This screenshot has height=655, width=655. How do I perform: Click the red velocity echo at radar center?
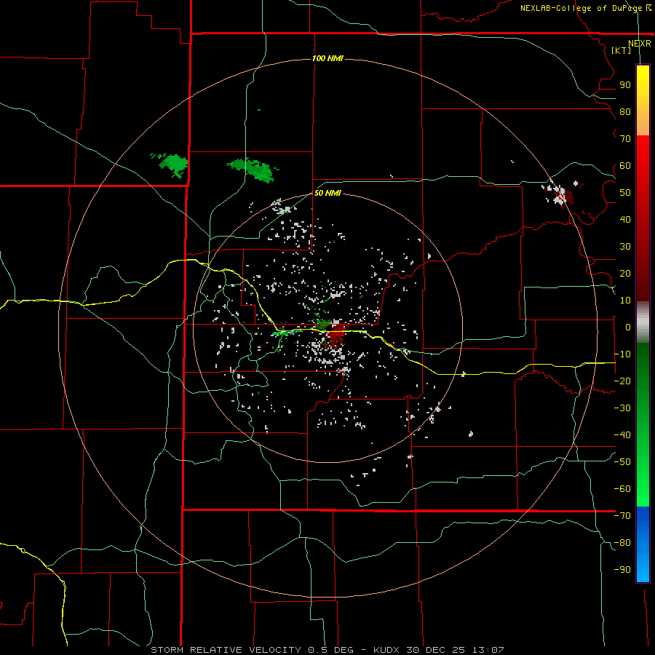tap(336, 334)
